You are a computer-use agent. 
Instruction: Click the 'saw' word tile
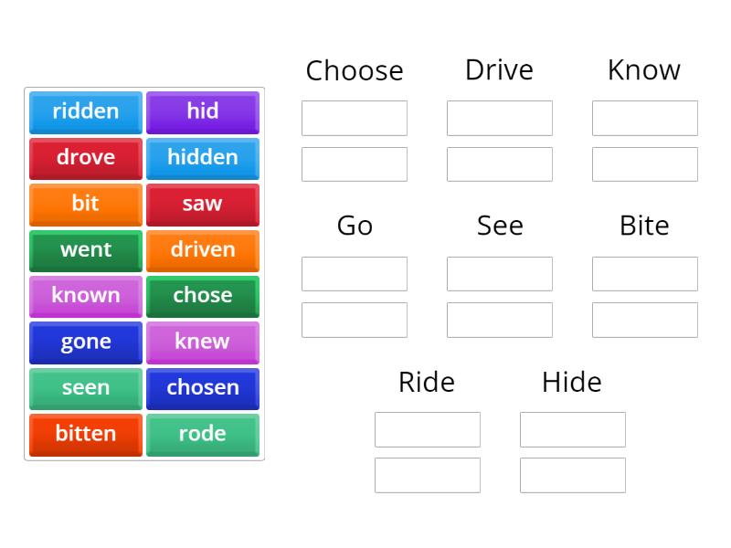pos(203,204)
